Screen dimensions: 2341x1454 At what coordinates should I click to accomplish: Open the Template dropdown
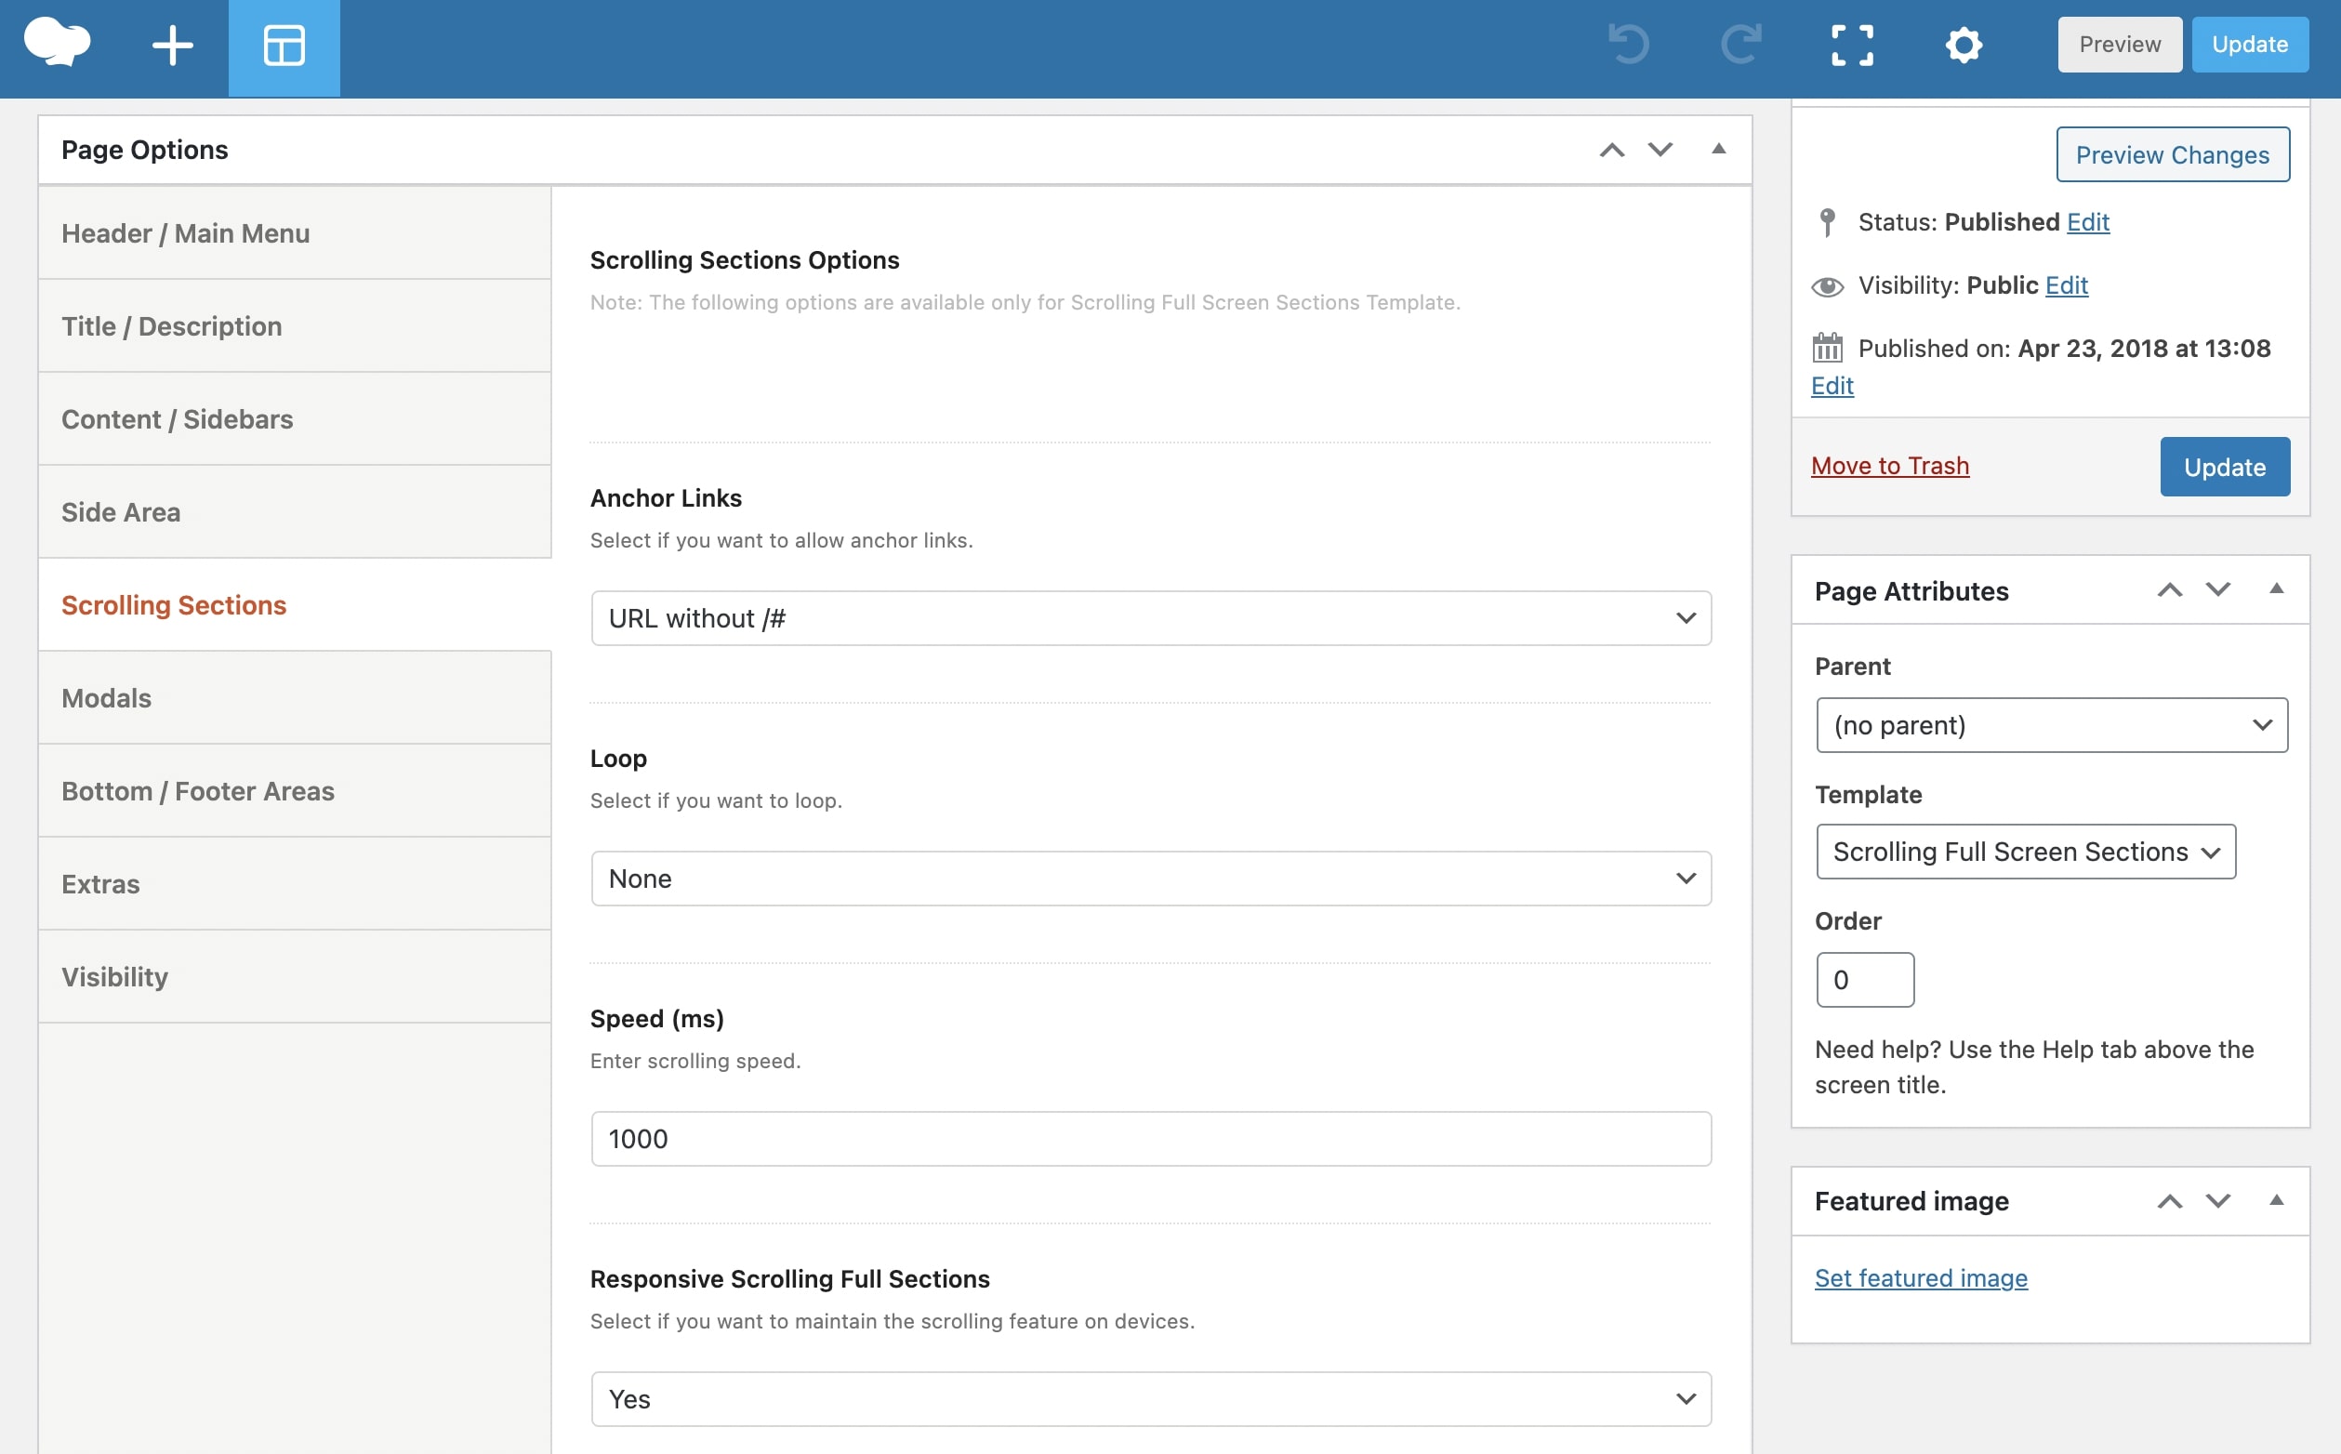point(2025,852)
